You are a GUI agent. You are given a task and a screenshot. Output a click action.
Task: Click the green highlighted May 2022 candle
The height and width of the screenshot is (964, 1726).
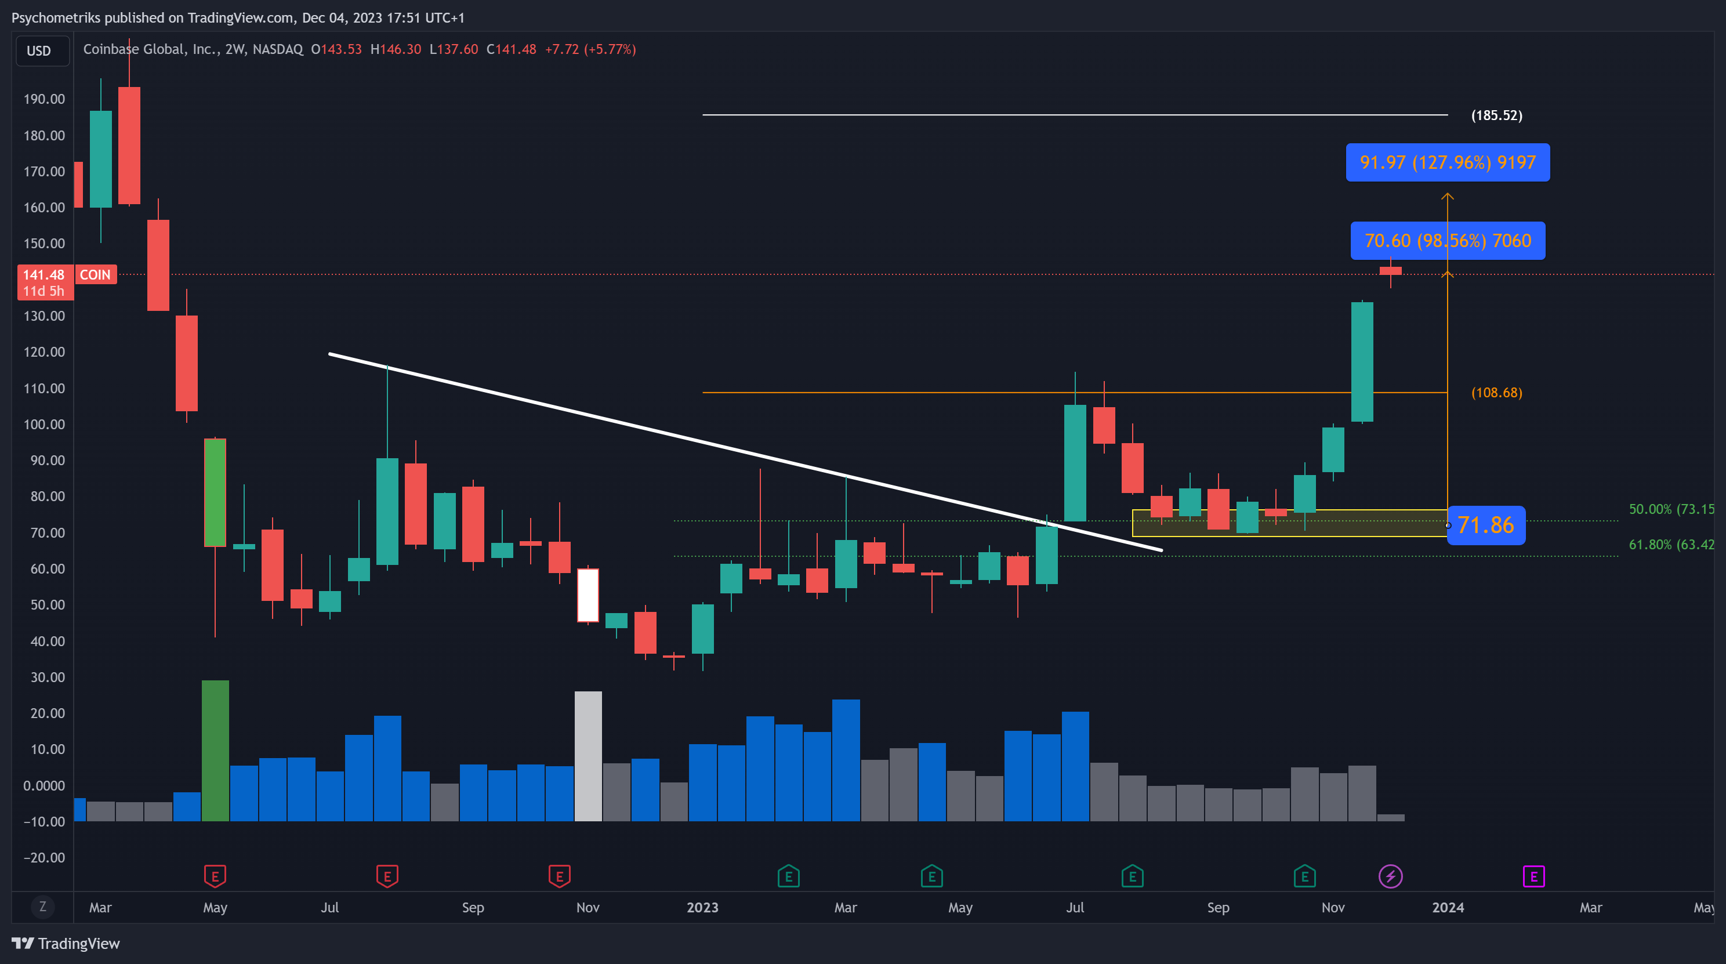(x=215, y=492)
